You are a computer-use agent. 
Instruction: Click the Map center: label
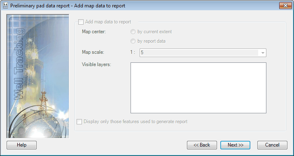click(x=94, y=32)
